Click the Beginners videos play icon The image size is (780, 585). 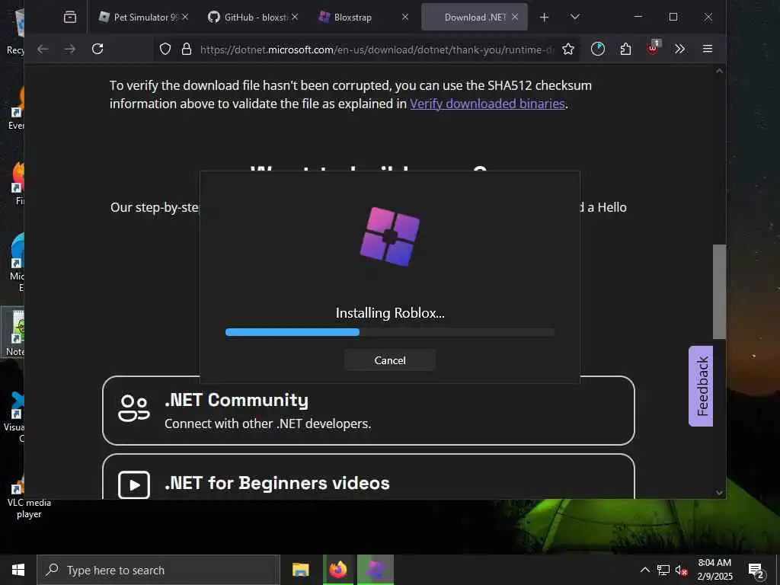pos(134,484)
